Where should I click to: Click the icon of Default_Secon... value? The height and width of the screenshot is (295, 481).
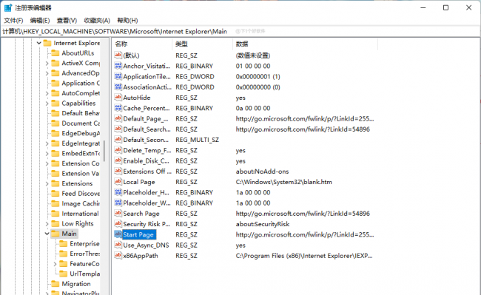[118, 140]
